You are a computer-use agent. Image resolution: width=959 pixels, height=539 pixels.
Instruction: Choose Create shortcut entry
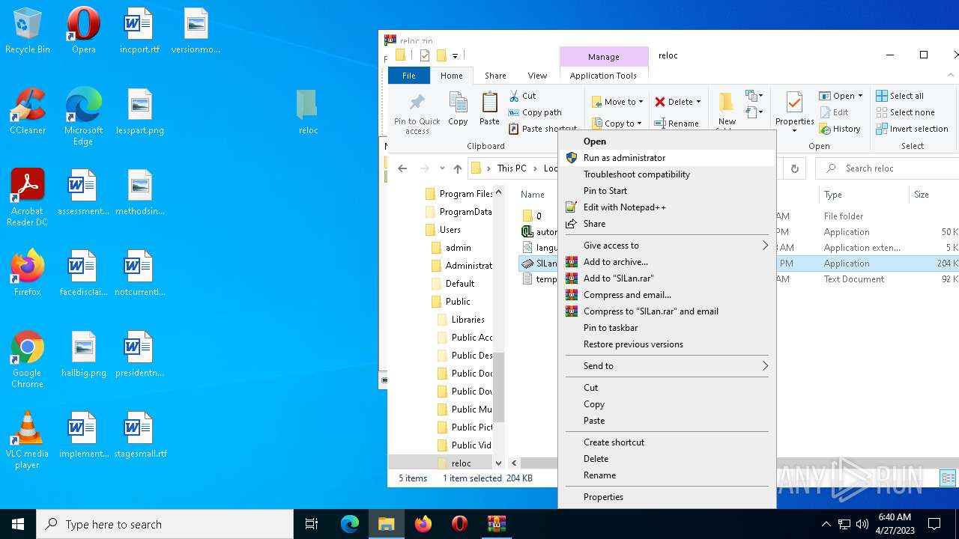(667, 442)
